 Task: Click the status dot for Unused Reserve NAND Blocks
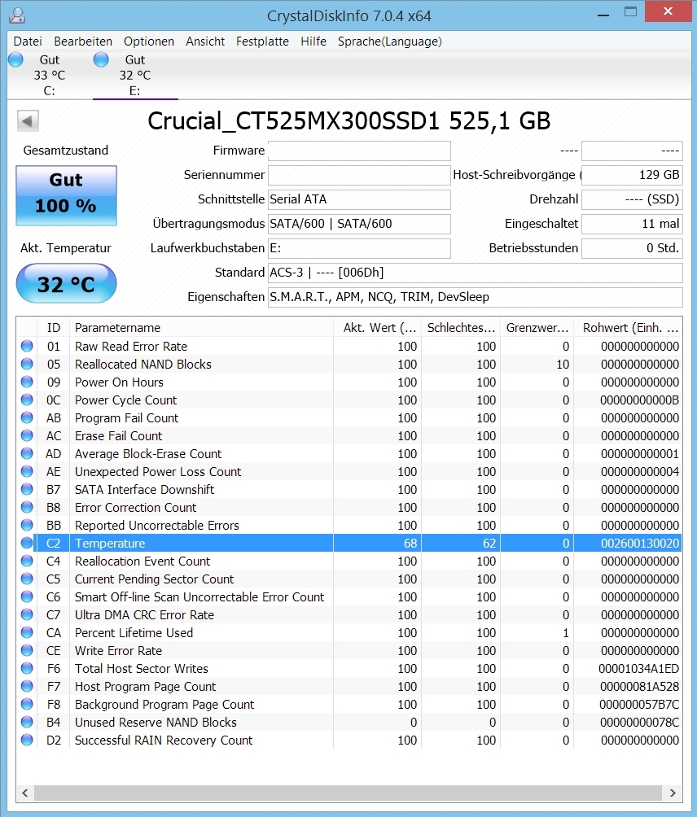(27, 722)
